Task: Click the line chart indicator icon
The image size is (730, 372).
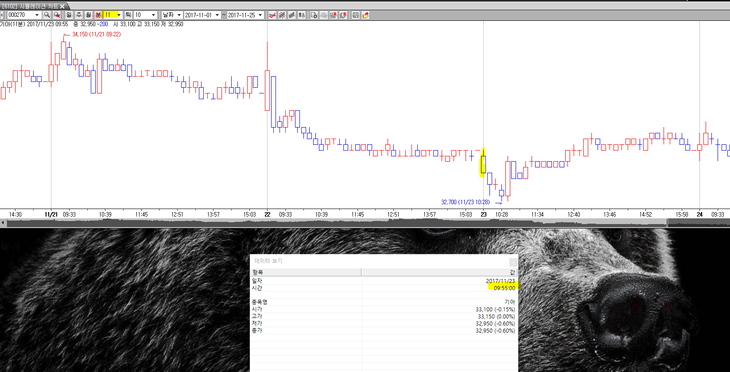Action: (272, 15)
